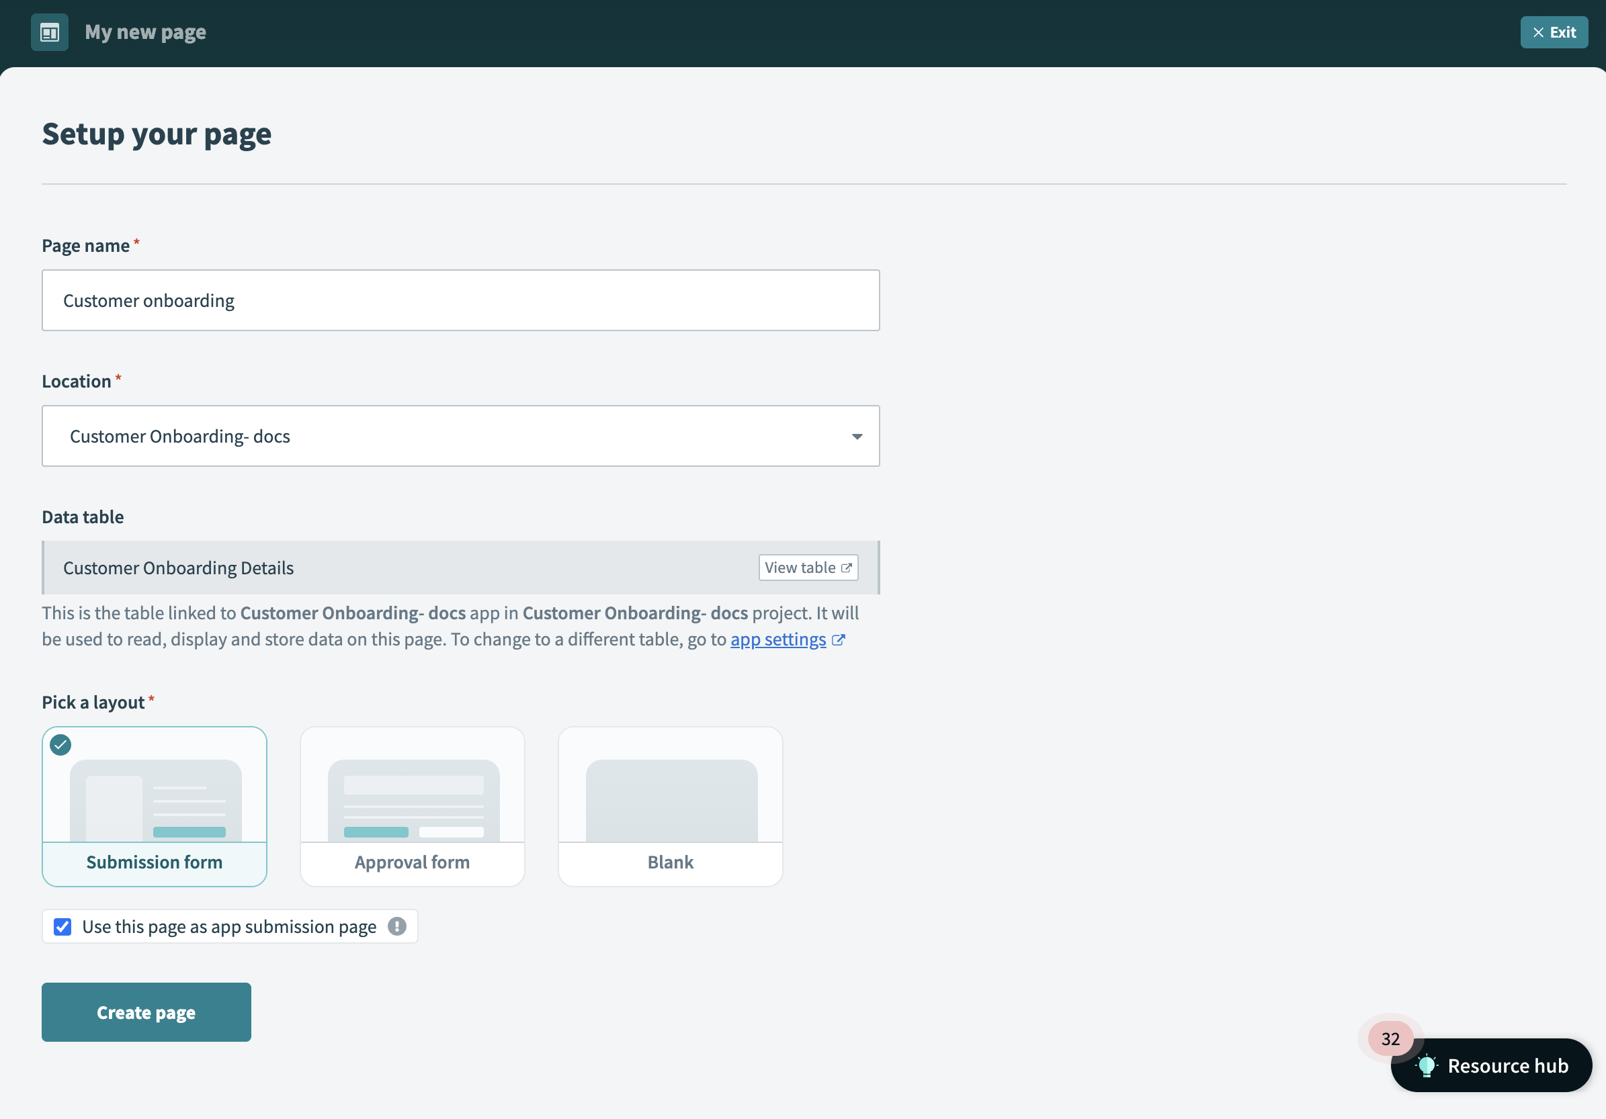Click the Exit button
Viewport: 1606px width, 1119px height.
[x=1554, y=32]
